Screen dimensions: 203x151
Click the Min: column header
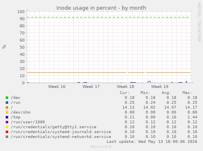145,93
